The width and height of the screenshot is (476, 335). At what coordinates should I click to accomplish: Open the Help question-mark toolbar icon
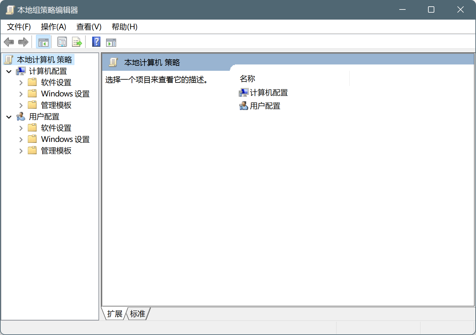click(x=96, y=42)
